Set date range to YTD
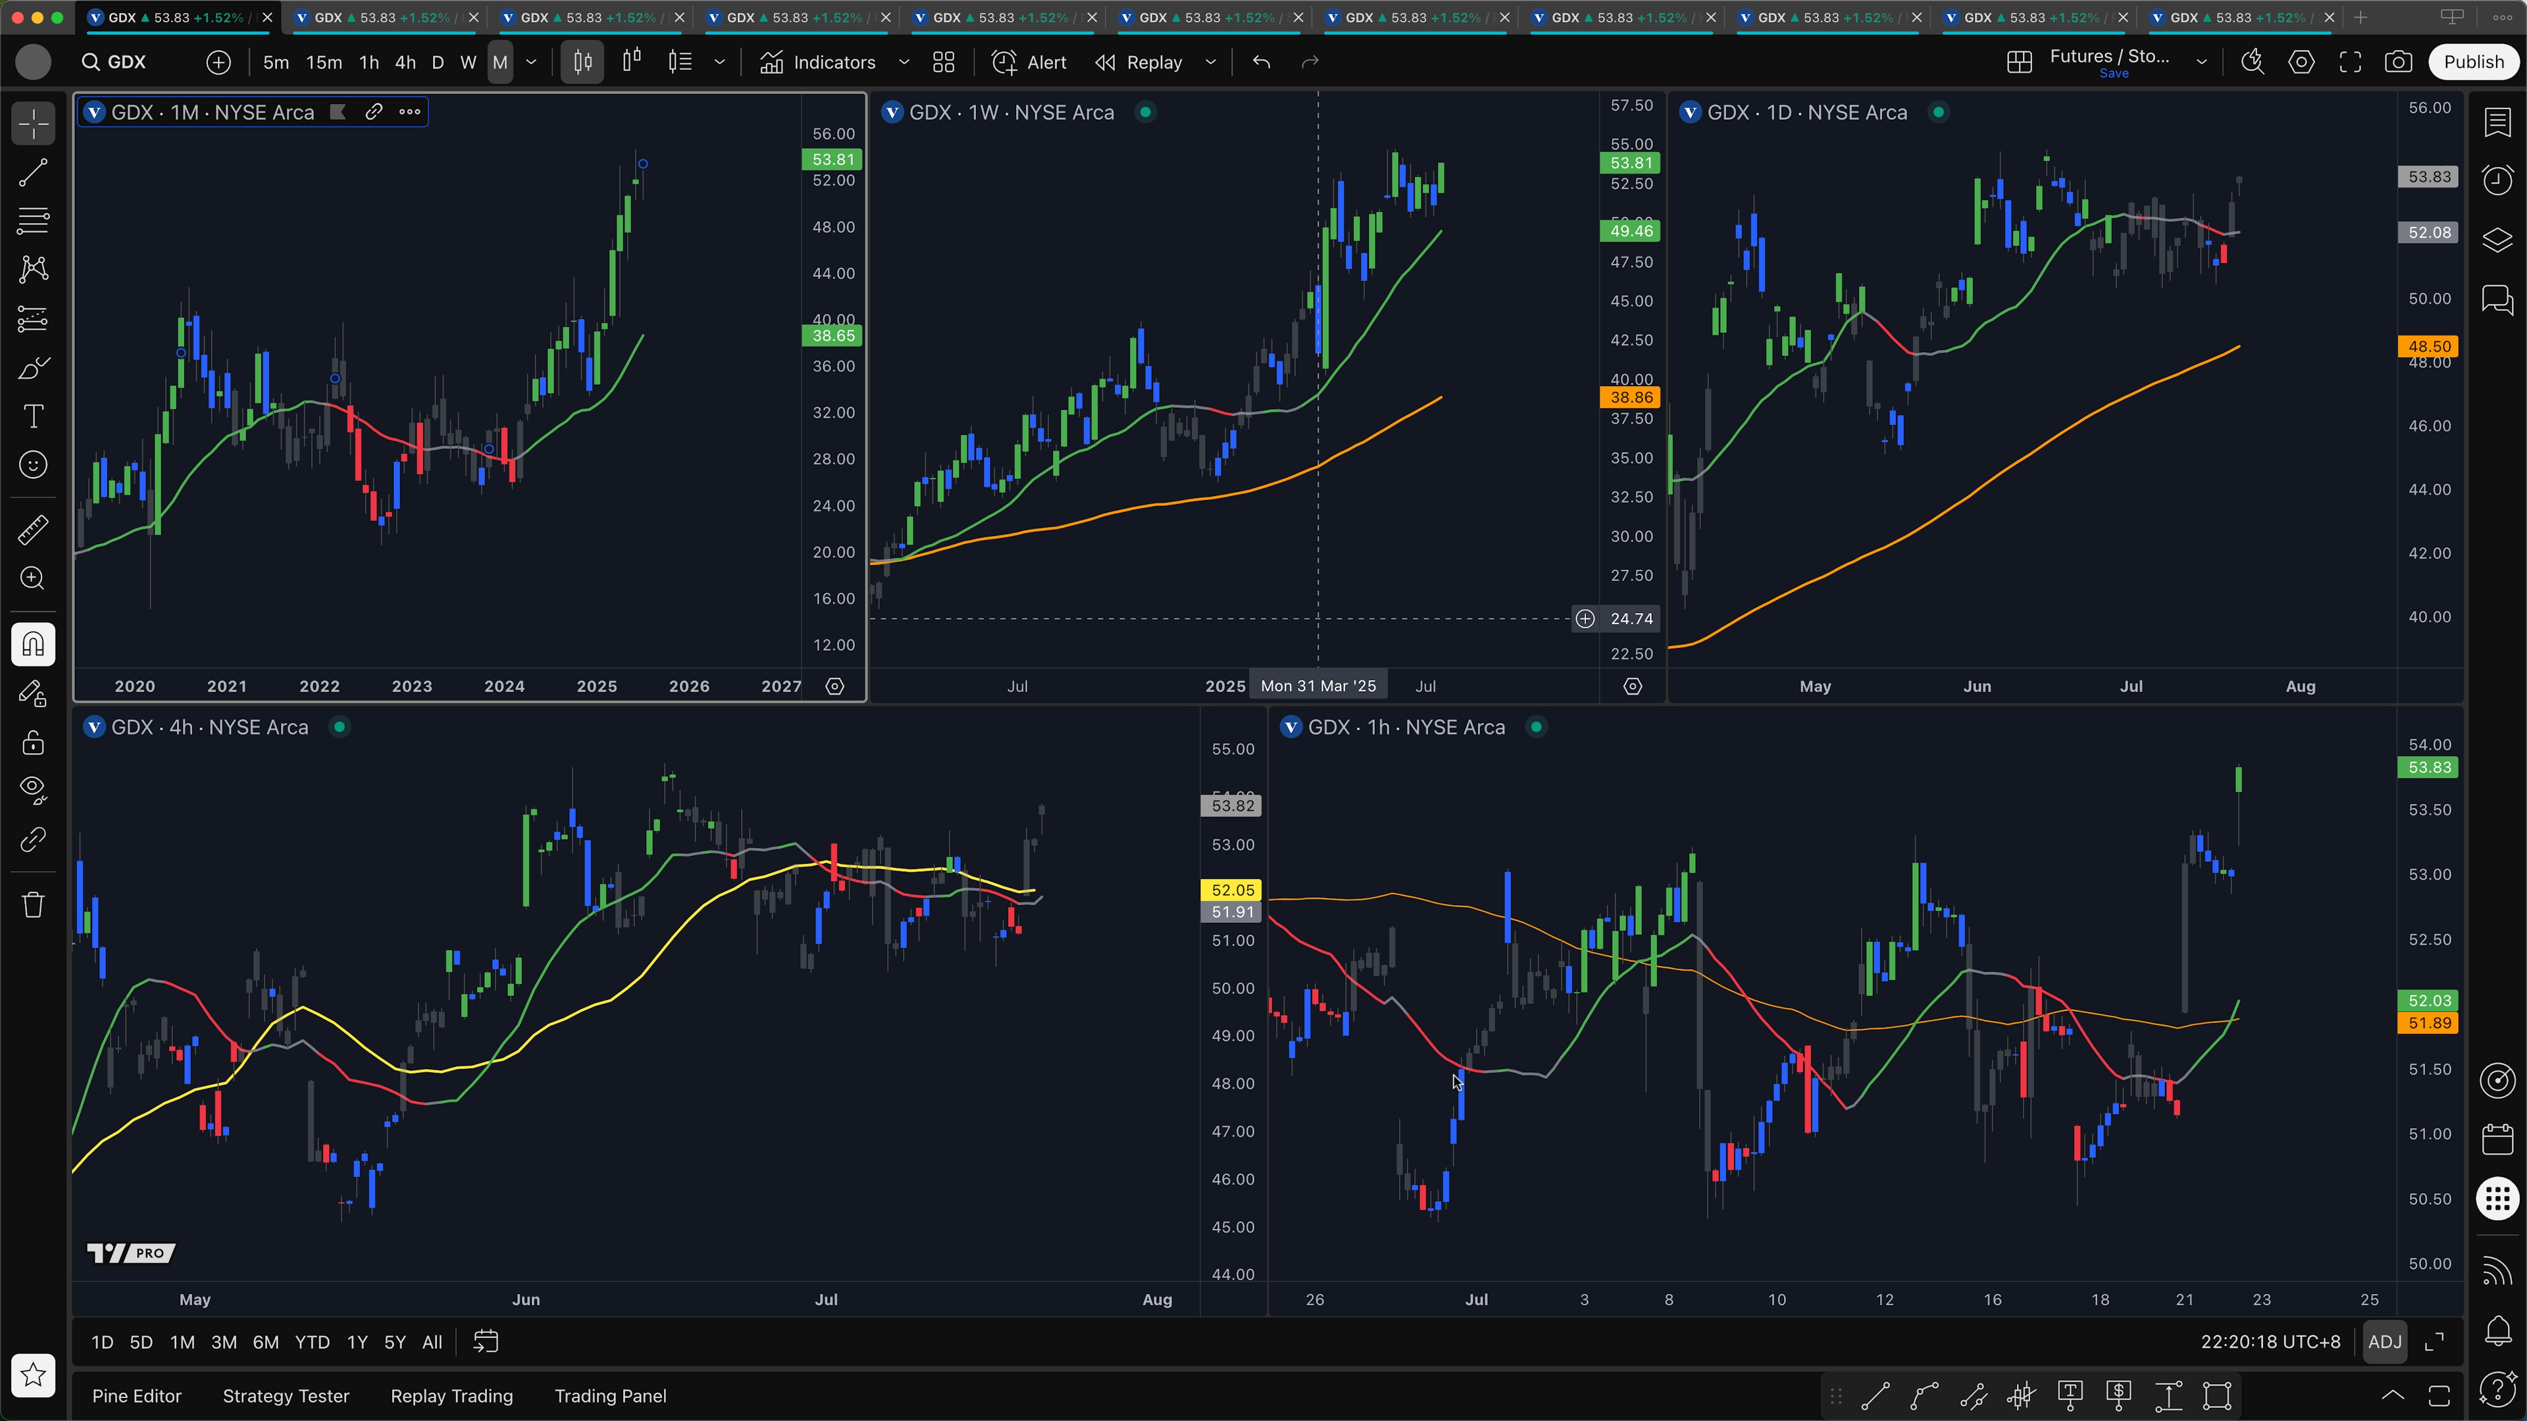Screen dimensions: 2527x1421 [x=312, y=1341]
